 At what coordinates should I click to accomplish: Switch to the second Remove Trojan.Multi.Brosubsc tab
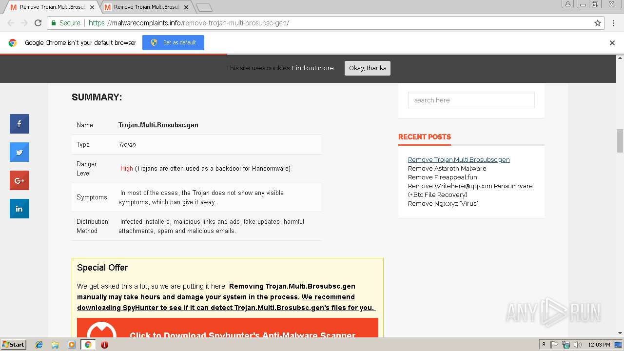146,7
